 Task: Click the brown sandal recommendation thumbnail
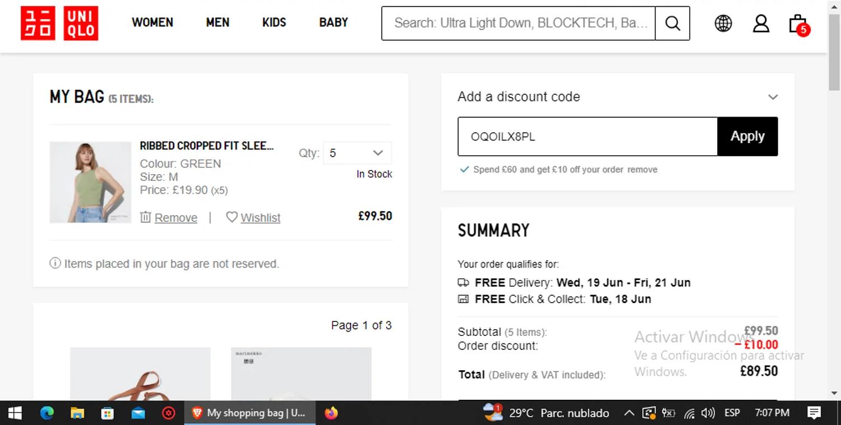pos(140,374)
